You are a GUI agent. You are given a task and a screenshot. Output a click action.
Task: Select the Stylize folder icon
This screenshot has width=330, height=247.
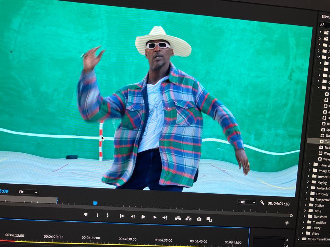(311, 205)
